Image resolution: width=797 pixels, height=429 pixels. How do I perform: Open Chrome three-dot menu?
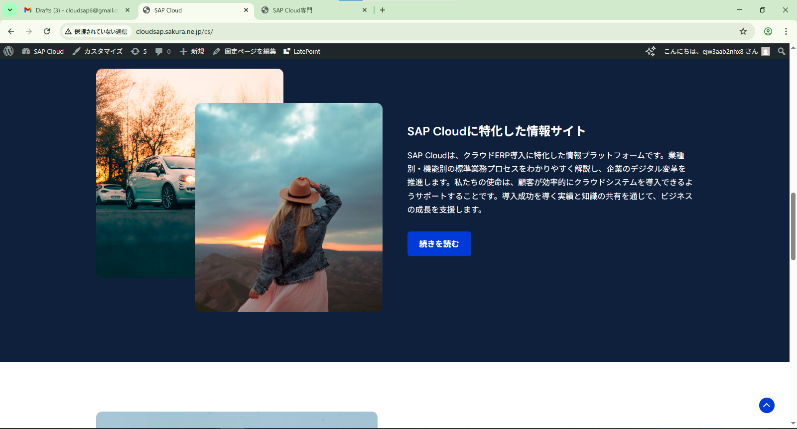pos(786,31)
